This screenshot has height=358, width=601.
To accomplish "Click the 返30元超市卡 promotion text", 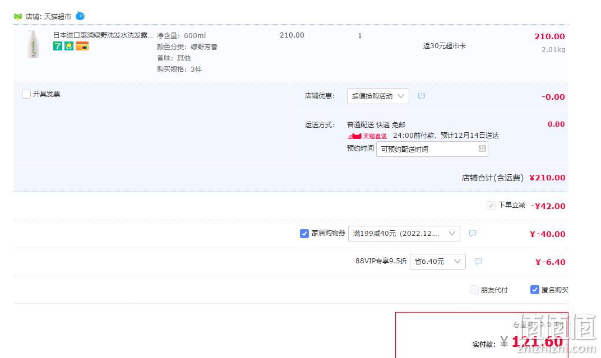I will 444,46.
